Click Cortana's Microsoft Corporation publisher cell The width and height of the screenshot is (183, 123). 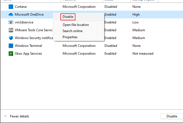click(79, 7)
